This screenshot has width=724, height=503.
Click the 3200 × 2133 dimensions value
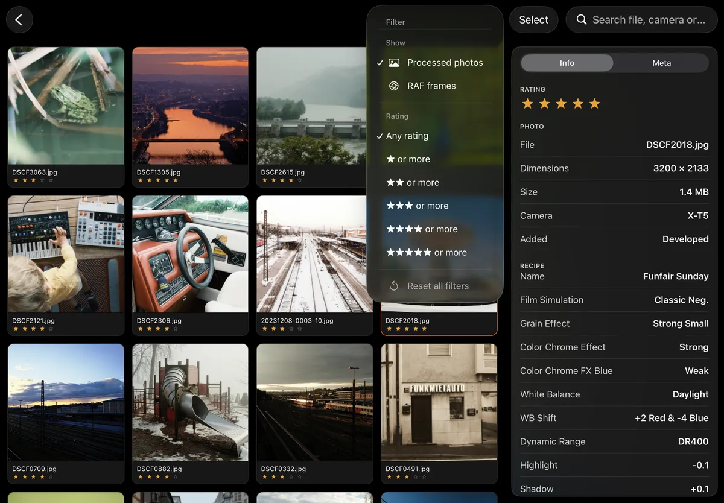click(x=681, y=168)
